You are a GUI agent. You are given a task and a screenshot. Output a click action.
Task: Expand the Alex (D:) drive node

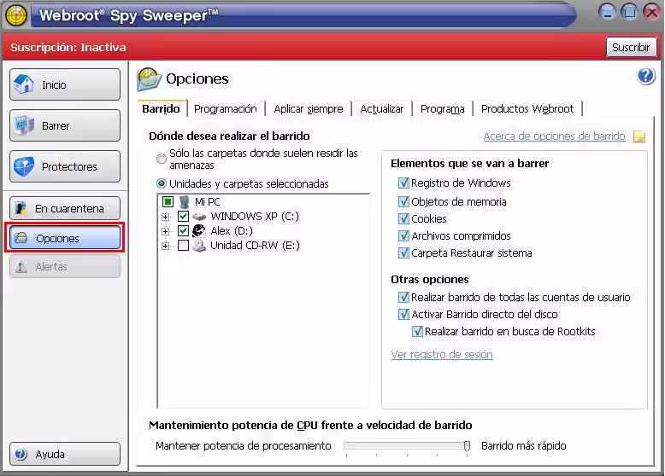click(x=166, y=231)
